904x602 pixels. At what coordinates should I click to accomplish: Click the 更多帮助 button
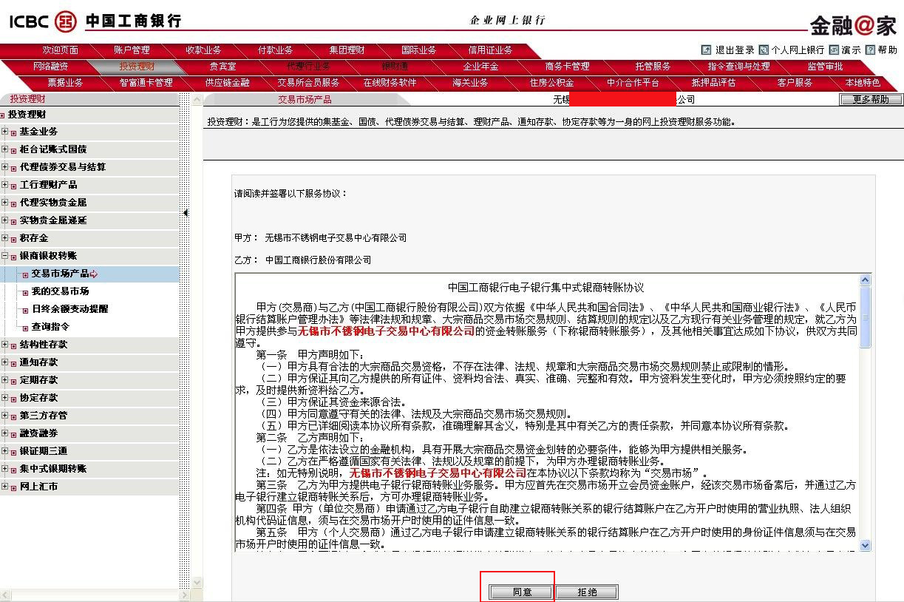click(x=871, y=99)
